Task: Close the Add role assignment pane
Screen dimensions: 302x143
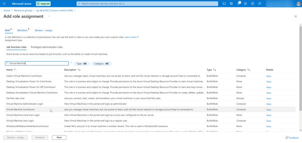Action: tap(296, 16)
